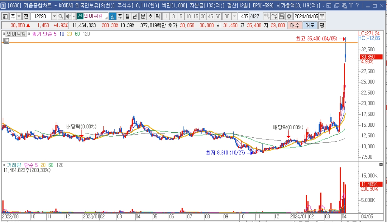387x222 pixels.
Task: Select the 일 daily period button
Action: click(x=112, y=17)
